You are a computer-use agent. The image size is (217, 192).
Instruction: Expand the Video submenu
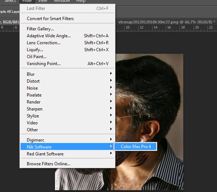tap(67, 123)
